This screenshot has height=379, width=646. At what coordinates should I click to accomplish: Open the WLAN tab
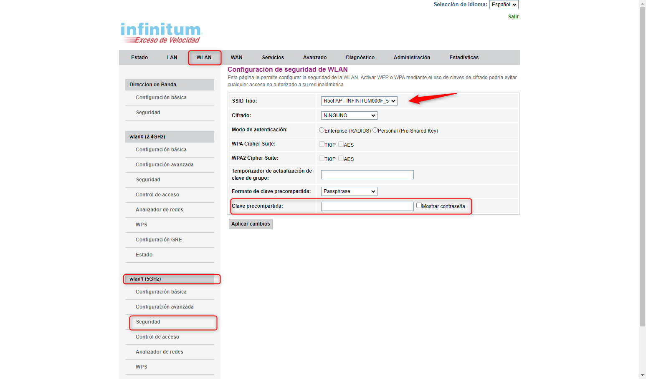coord(204,58)
